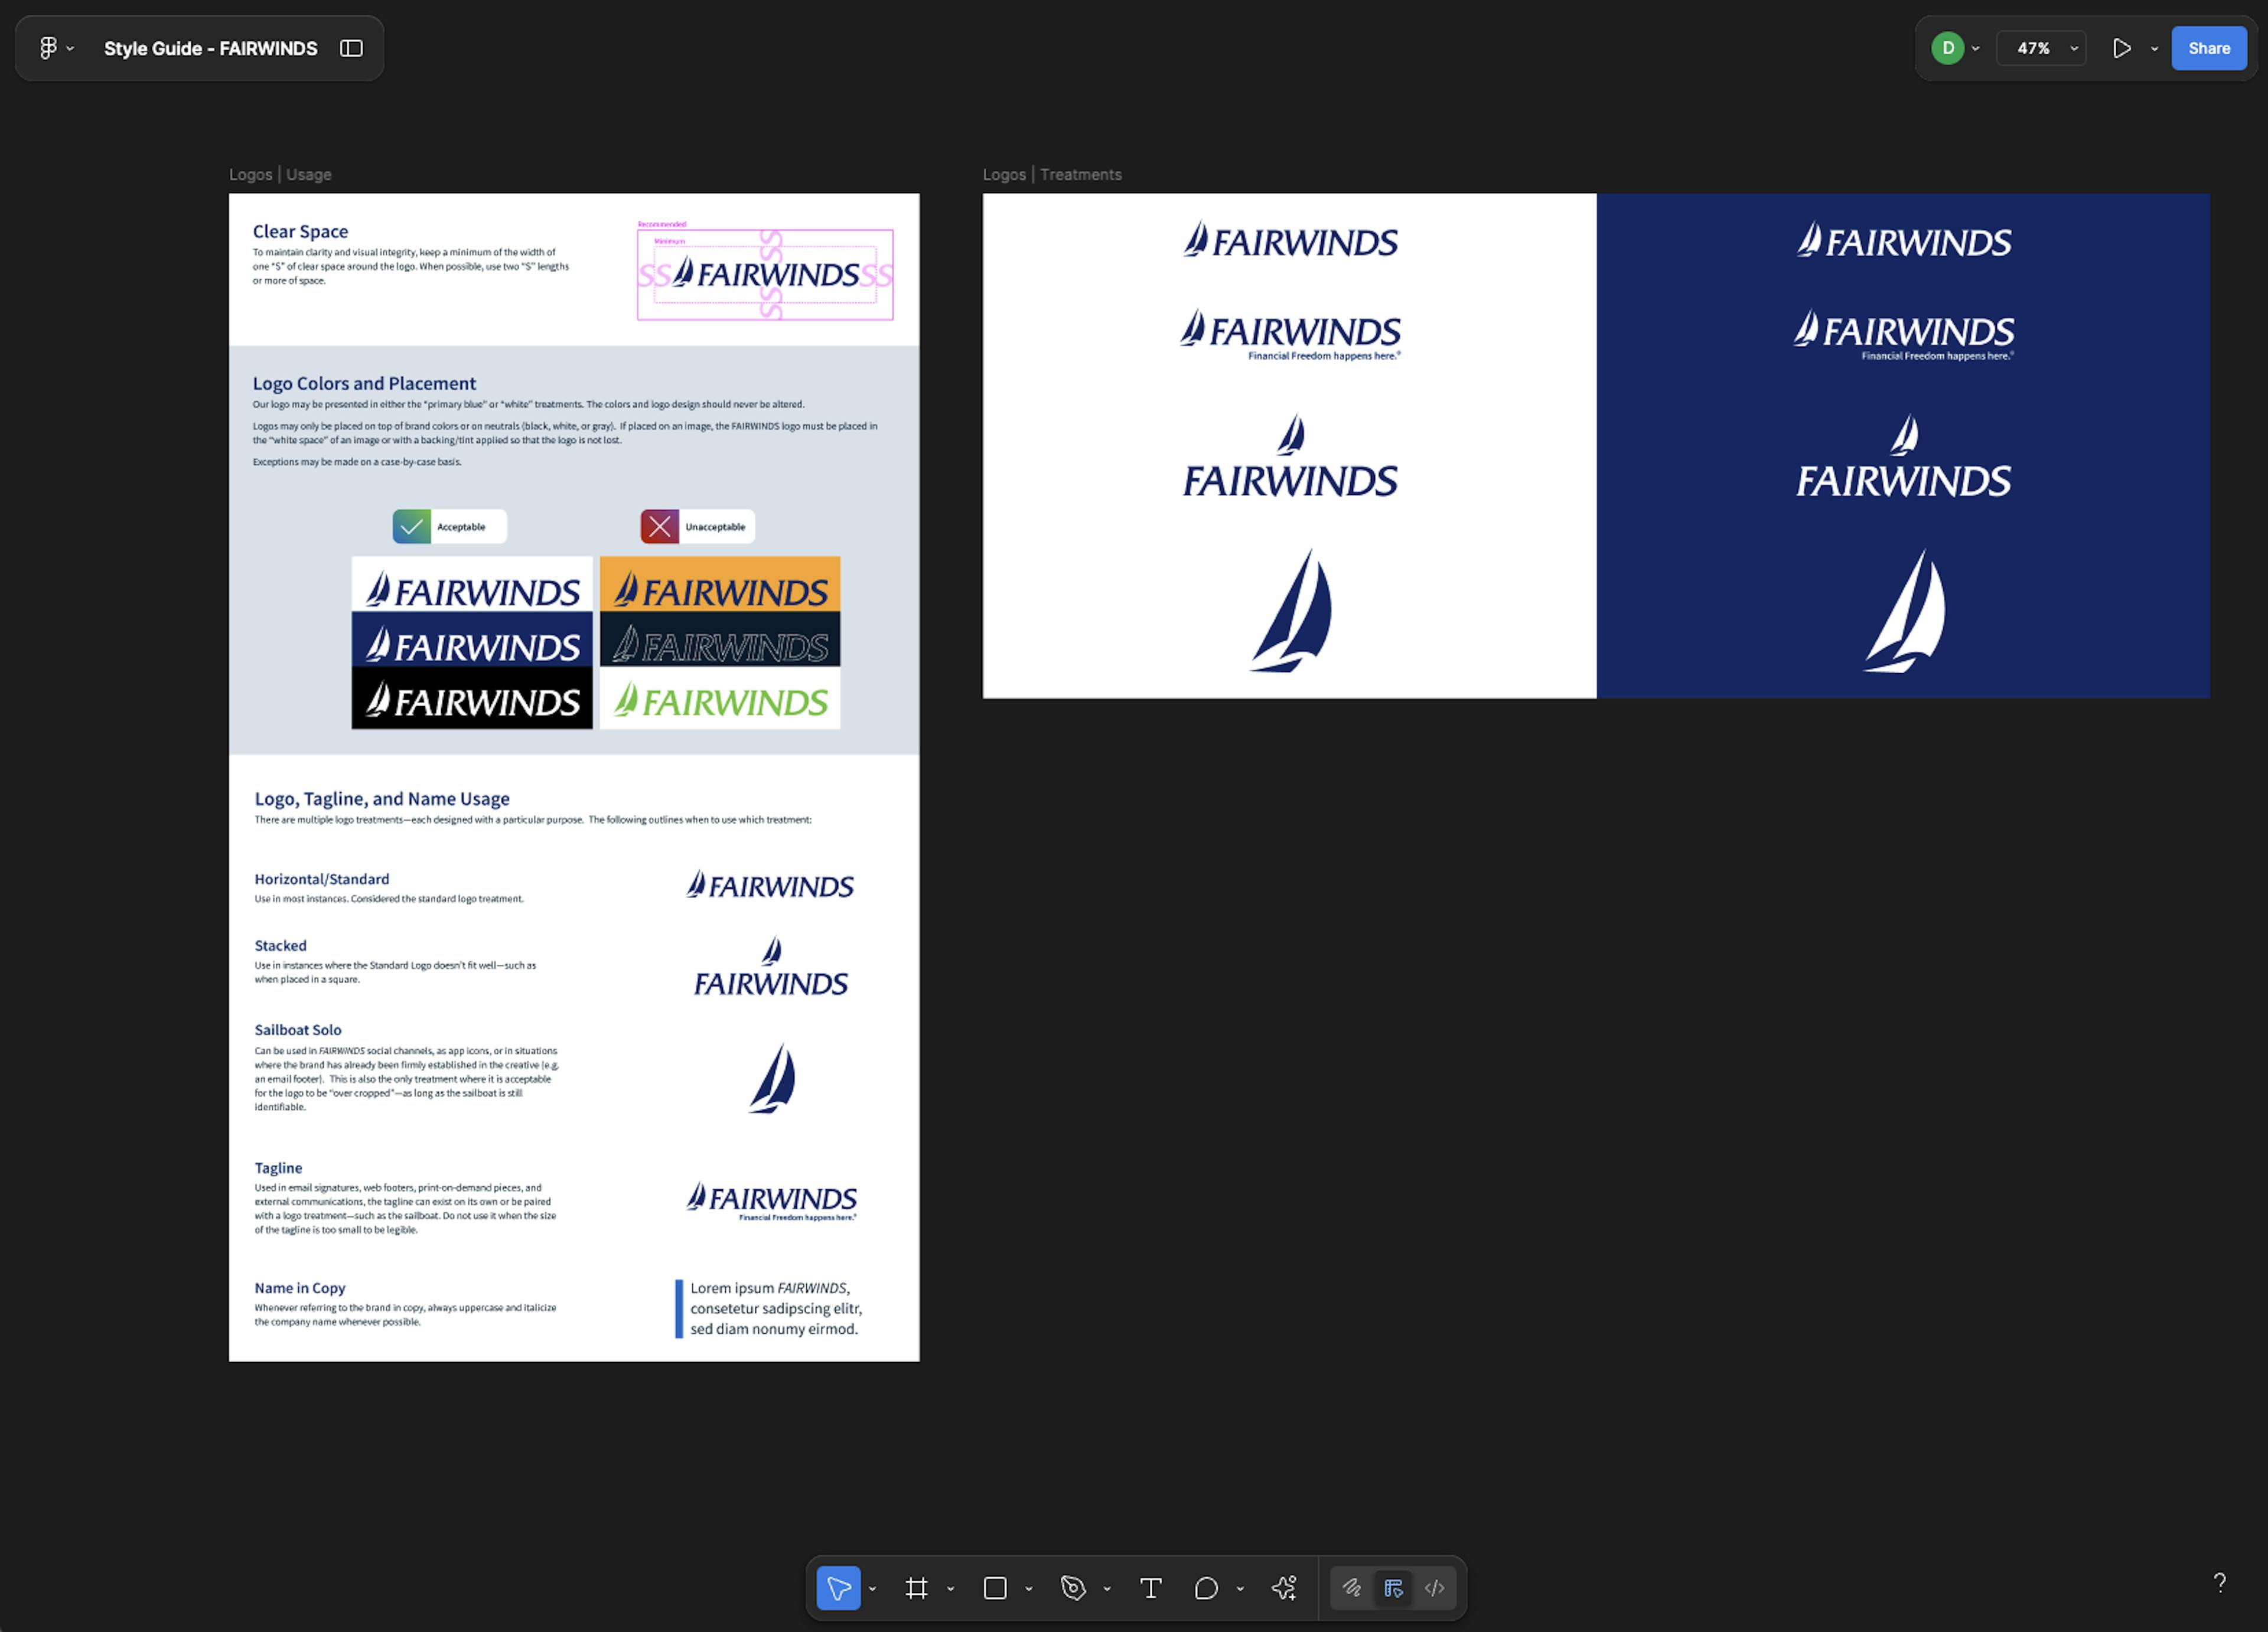
Task: Expand the Move tool options chevron
Action: (872, 1589)
